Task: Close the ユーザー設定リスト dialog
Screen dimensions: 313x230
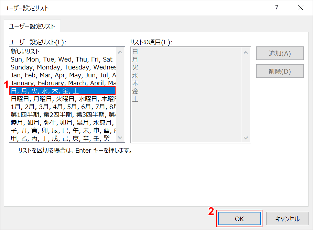Action: (x=301, y=8)
